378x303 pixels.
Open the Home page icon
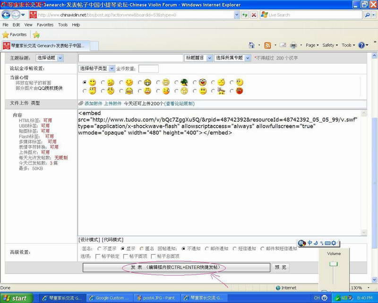(x=251, y=45)
